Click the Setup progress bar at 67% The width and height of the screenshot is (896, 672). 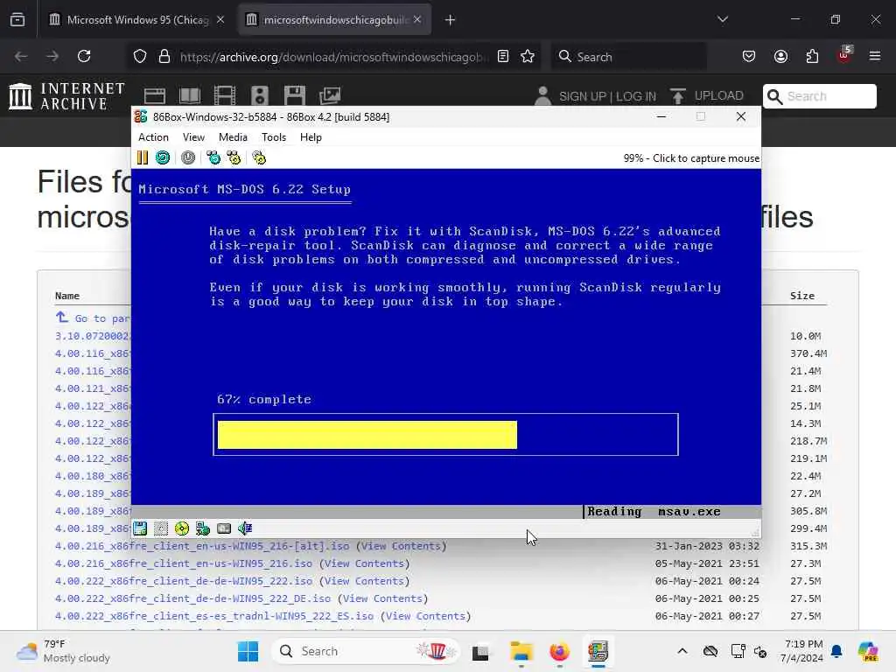tap(445, 435)
